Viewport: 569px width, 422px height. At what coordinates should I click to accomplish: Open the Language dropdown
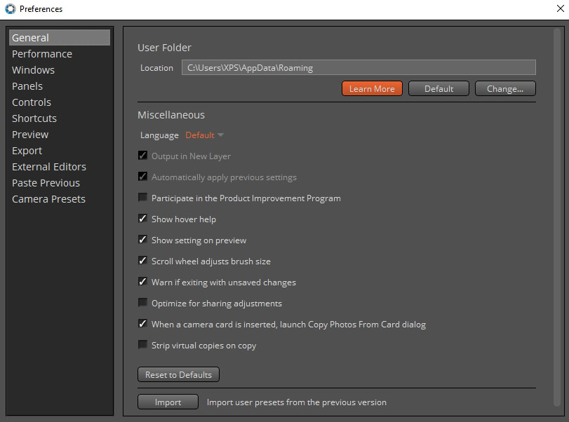pos(203,135)
